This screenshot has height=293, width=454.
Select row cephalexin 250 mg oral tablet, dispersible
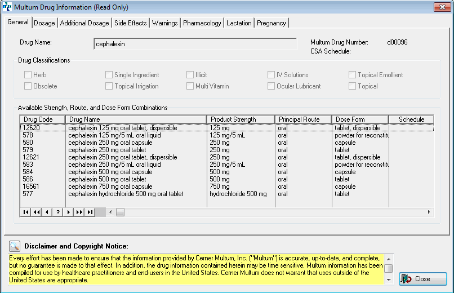point(226,157)
